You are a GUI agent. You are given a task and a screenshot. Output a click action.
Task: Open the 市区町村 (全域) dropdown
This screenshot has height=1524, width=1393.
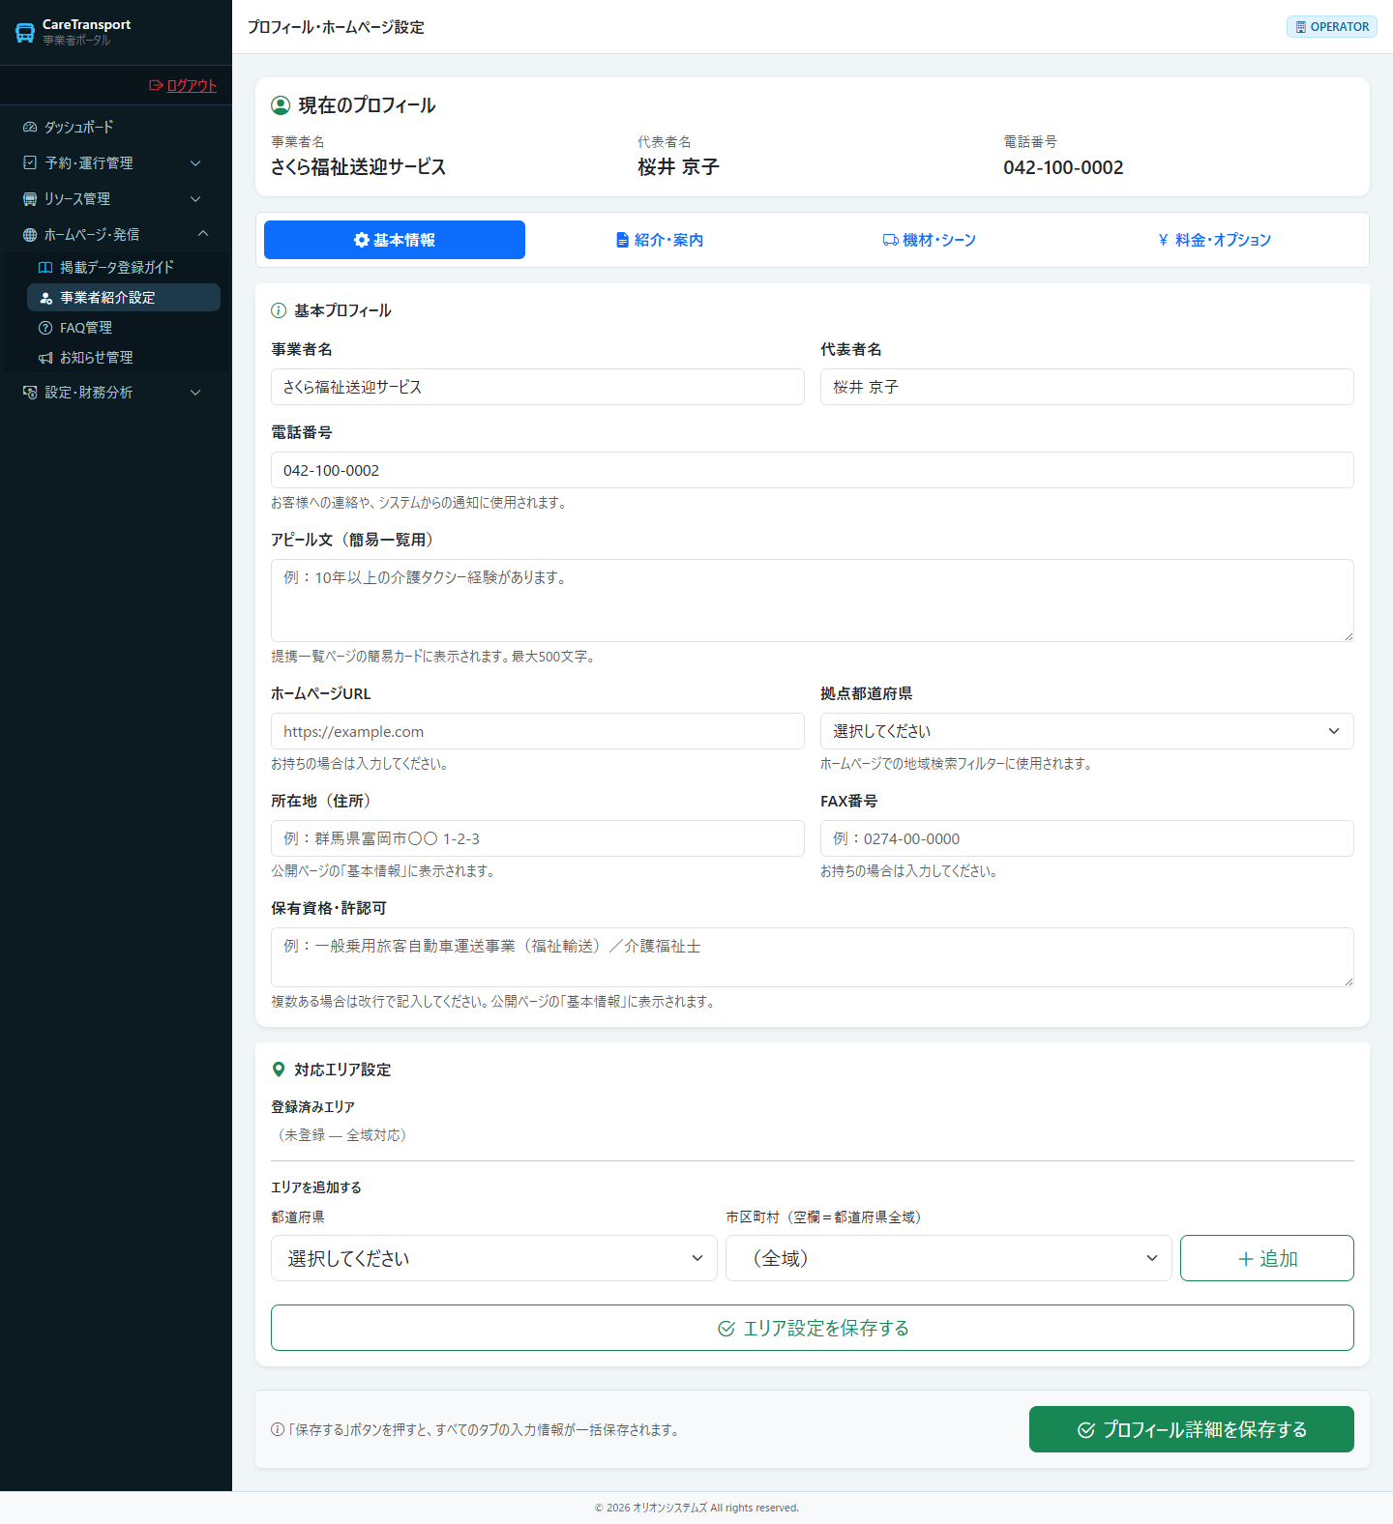(949, 1258)
